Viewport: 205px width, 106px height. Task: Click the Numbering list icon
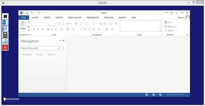tap(88, 24)
